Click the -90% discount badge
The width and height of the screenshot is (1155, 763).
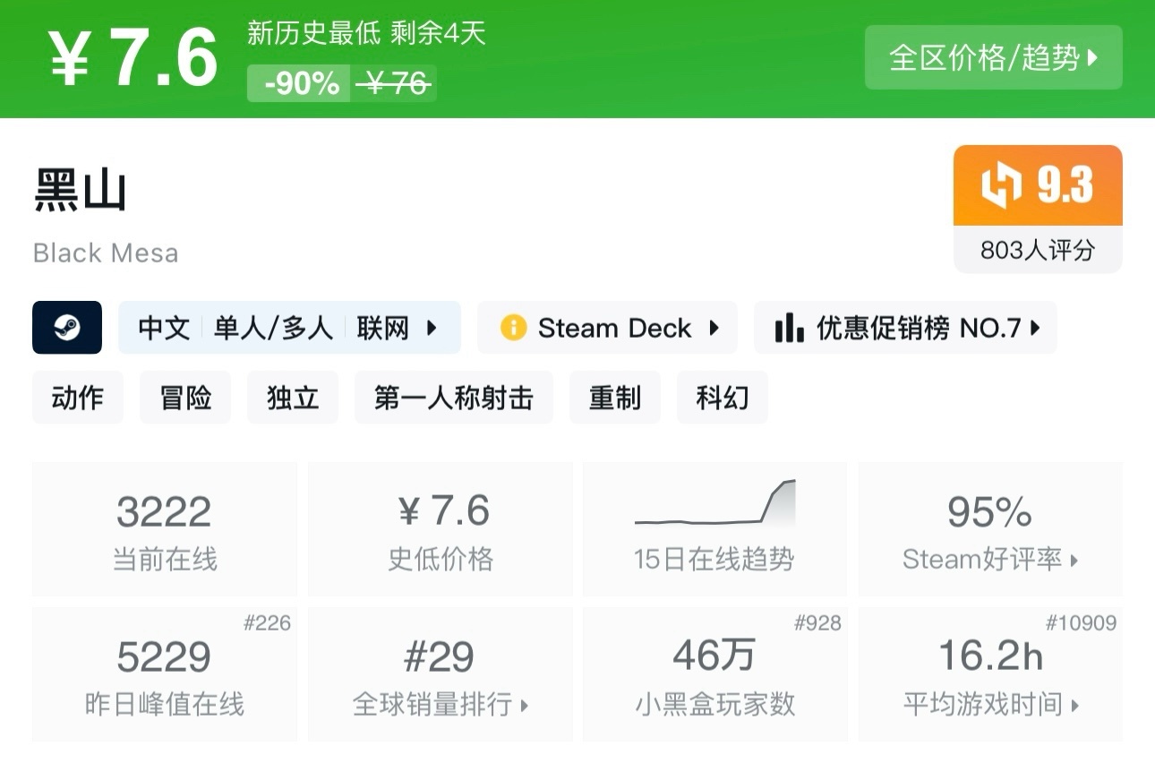[x=297, y=84]
